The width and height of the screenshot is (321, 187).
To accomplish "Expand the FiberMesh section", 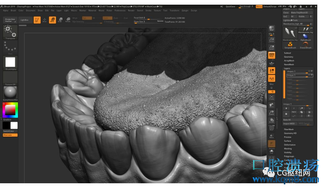I will click(x=289, y=129).
